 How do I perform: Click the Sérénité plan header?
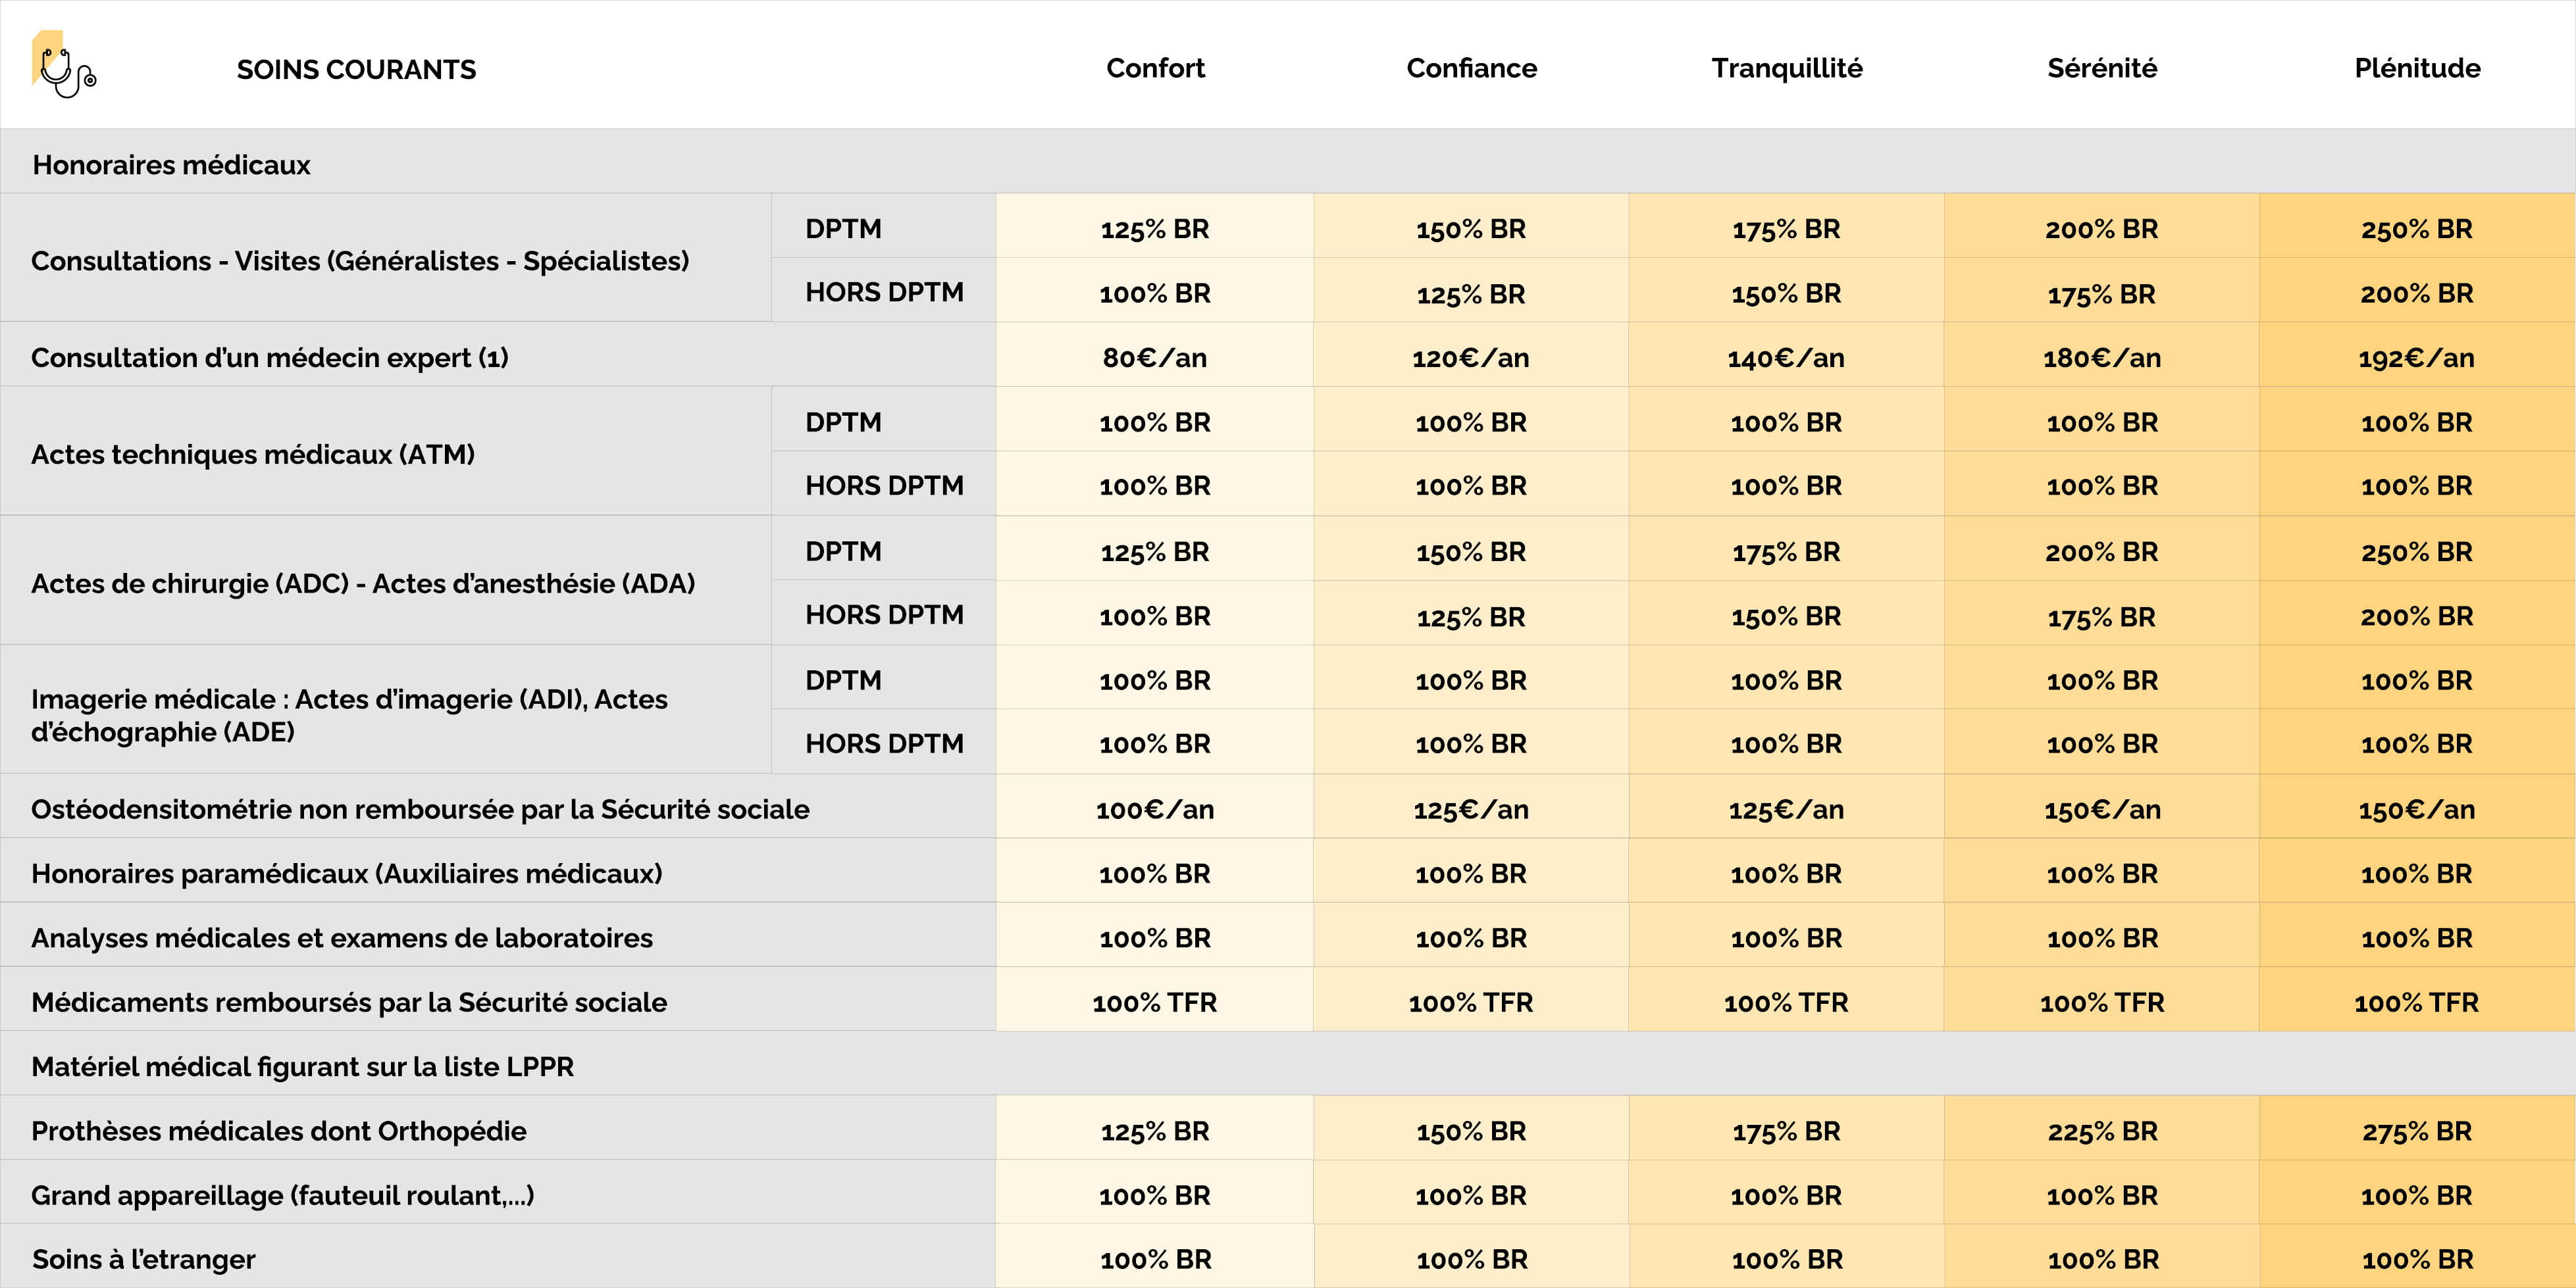click(2101, 68)
